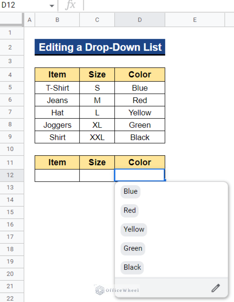Select column header B
Viewport: 234px width, 302px height.
click(57, 20)
